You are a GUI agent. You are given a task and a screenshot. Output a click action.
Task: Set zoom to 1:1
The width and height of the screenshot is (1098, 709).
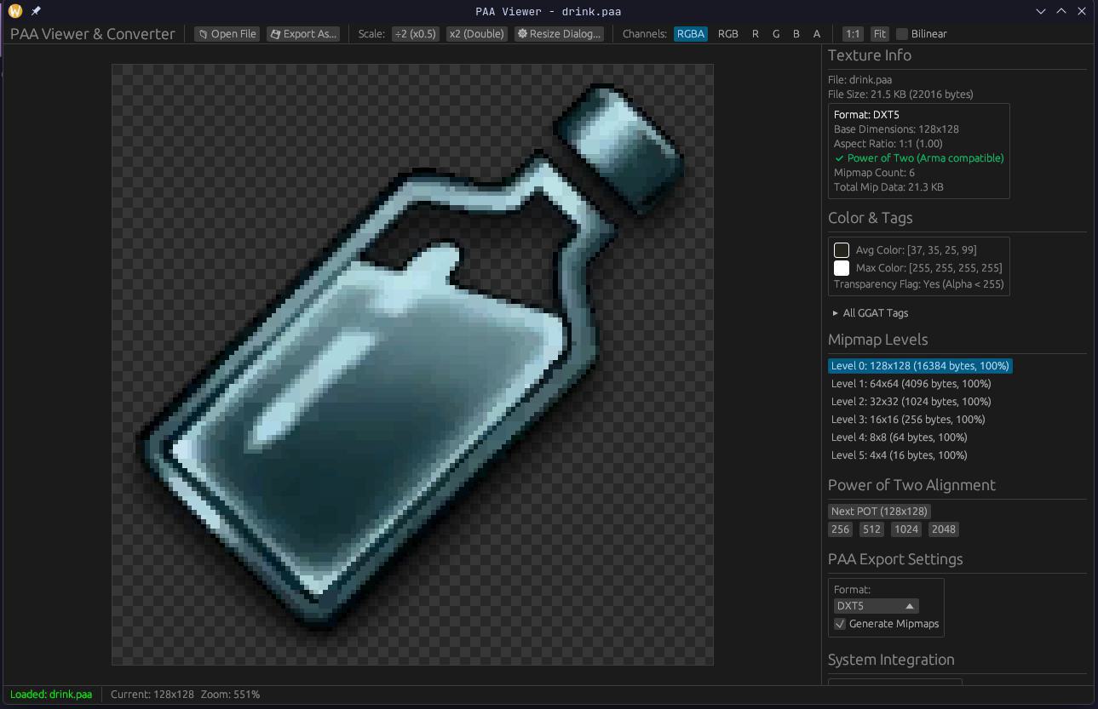click(x=853, y=34)
